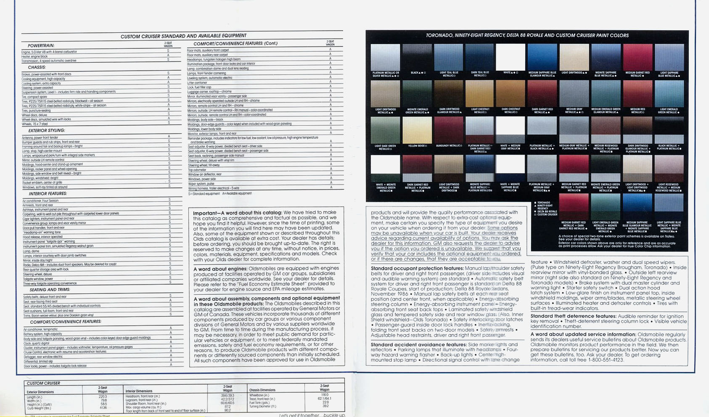The image size is (709, 417).
Task: Pick the Light Teal Blue Metallic swatch
Action: [449, 58]
